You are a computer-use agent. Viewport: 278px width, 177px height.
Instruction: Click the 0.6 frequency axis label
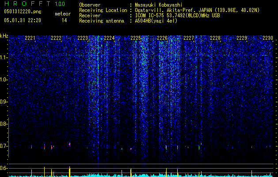pos(4,168)
